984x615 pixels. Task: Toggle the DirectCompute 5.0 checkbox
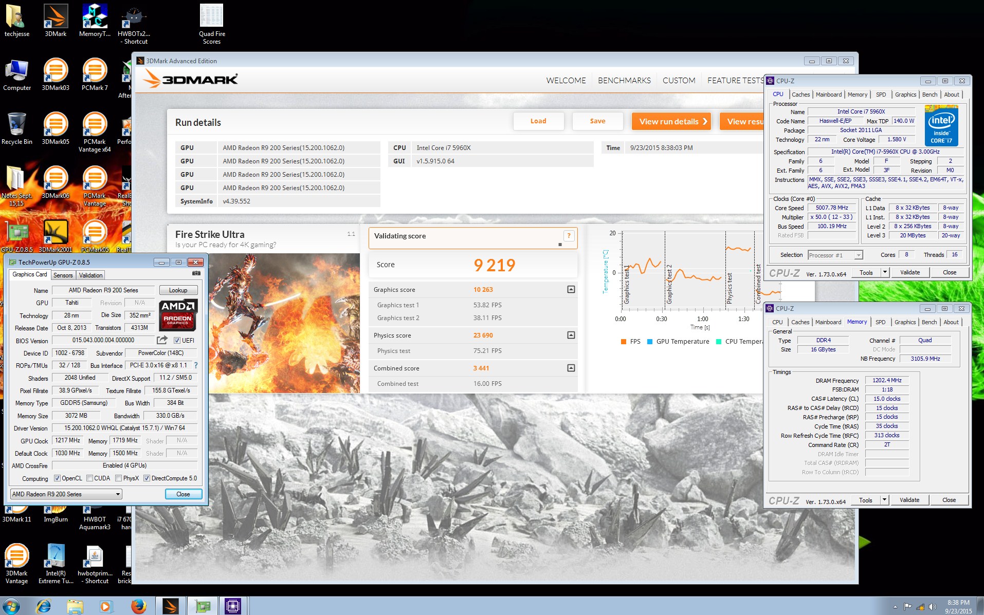tap(147, 478)
